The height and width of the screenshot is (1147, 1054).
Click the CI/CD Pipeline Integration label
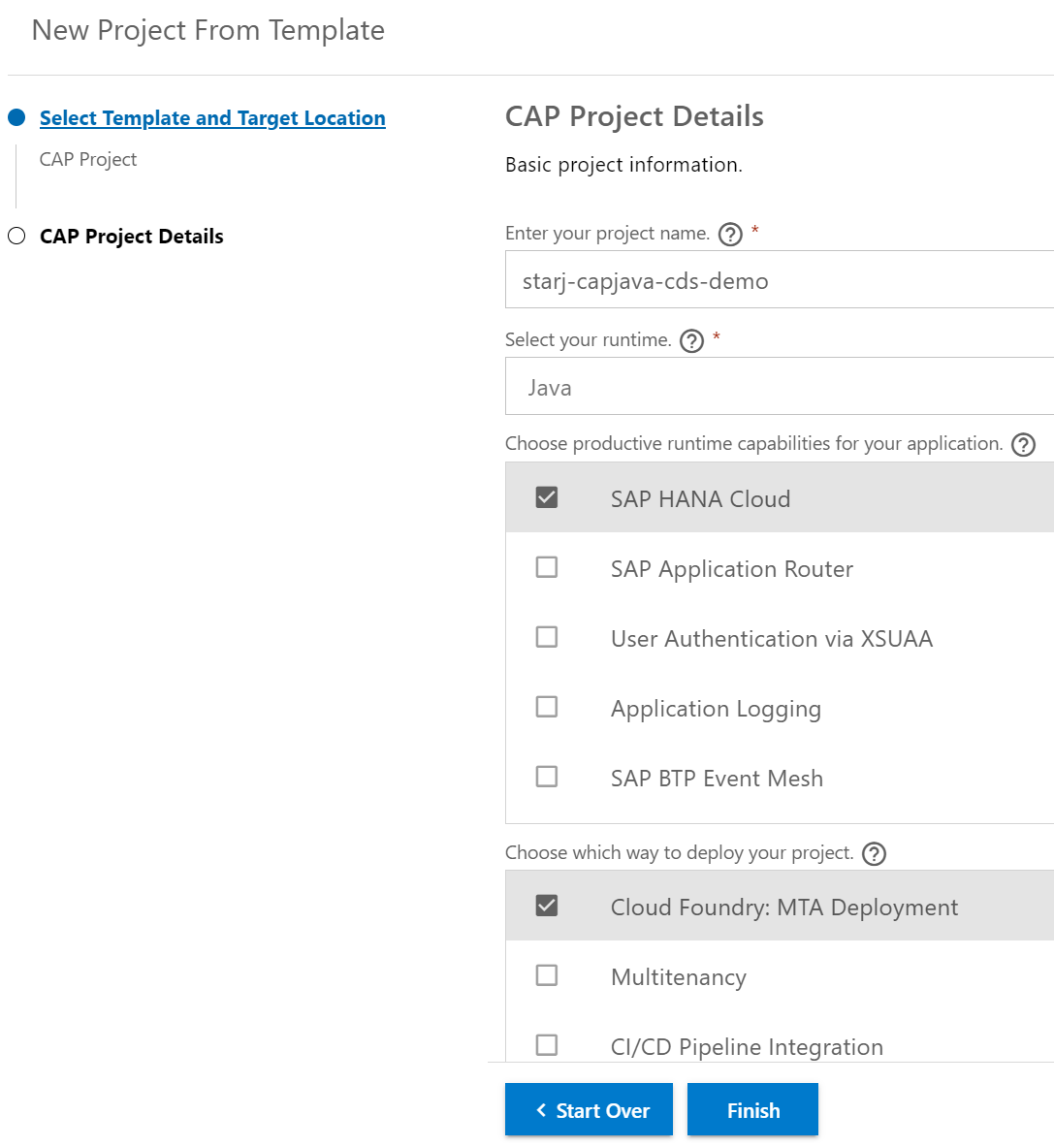click(747, 1047)
